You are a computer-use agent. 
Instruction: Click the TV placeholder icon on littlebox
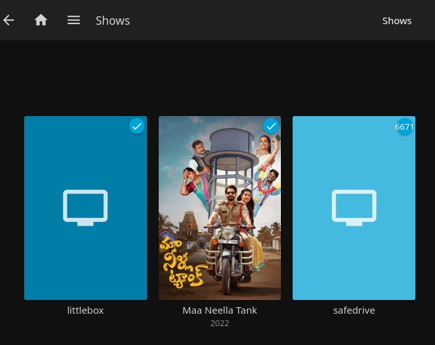click(x=85, y=207)
